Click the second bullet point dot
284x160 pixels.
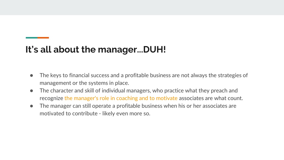pos(32,91)
